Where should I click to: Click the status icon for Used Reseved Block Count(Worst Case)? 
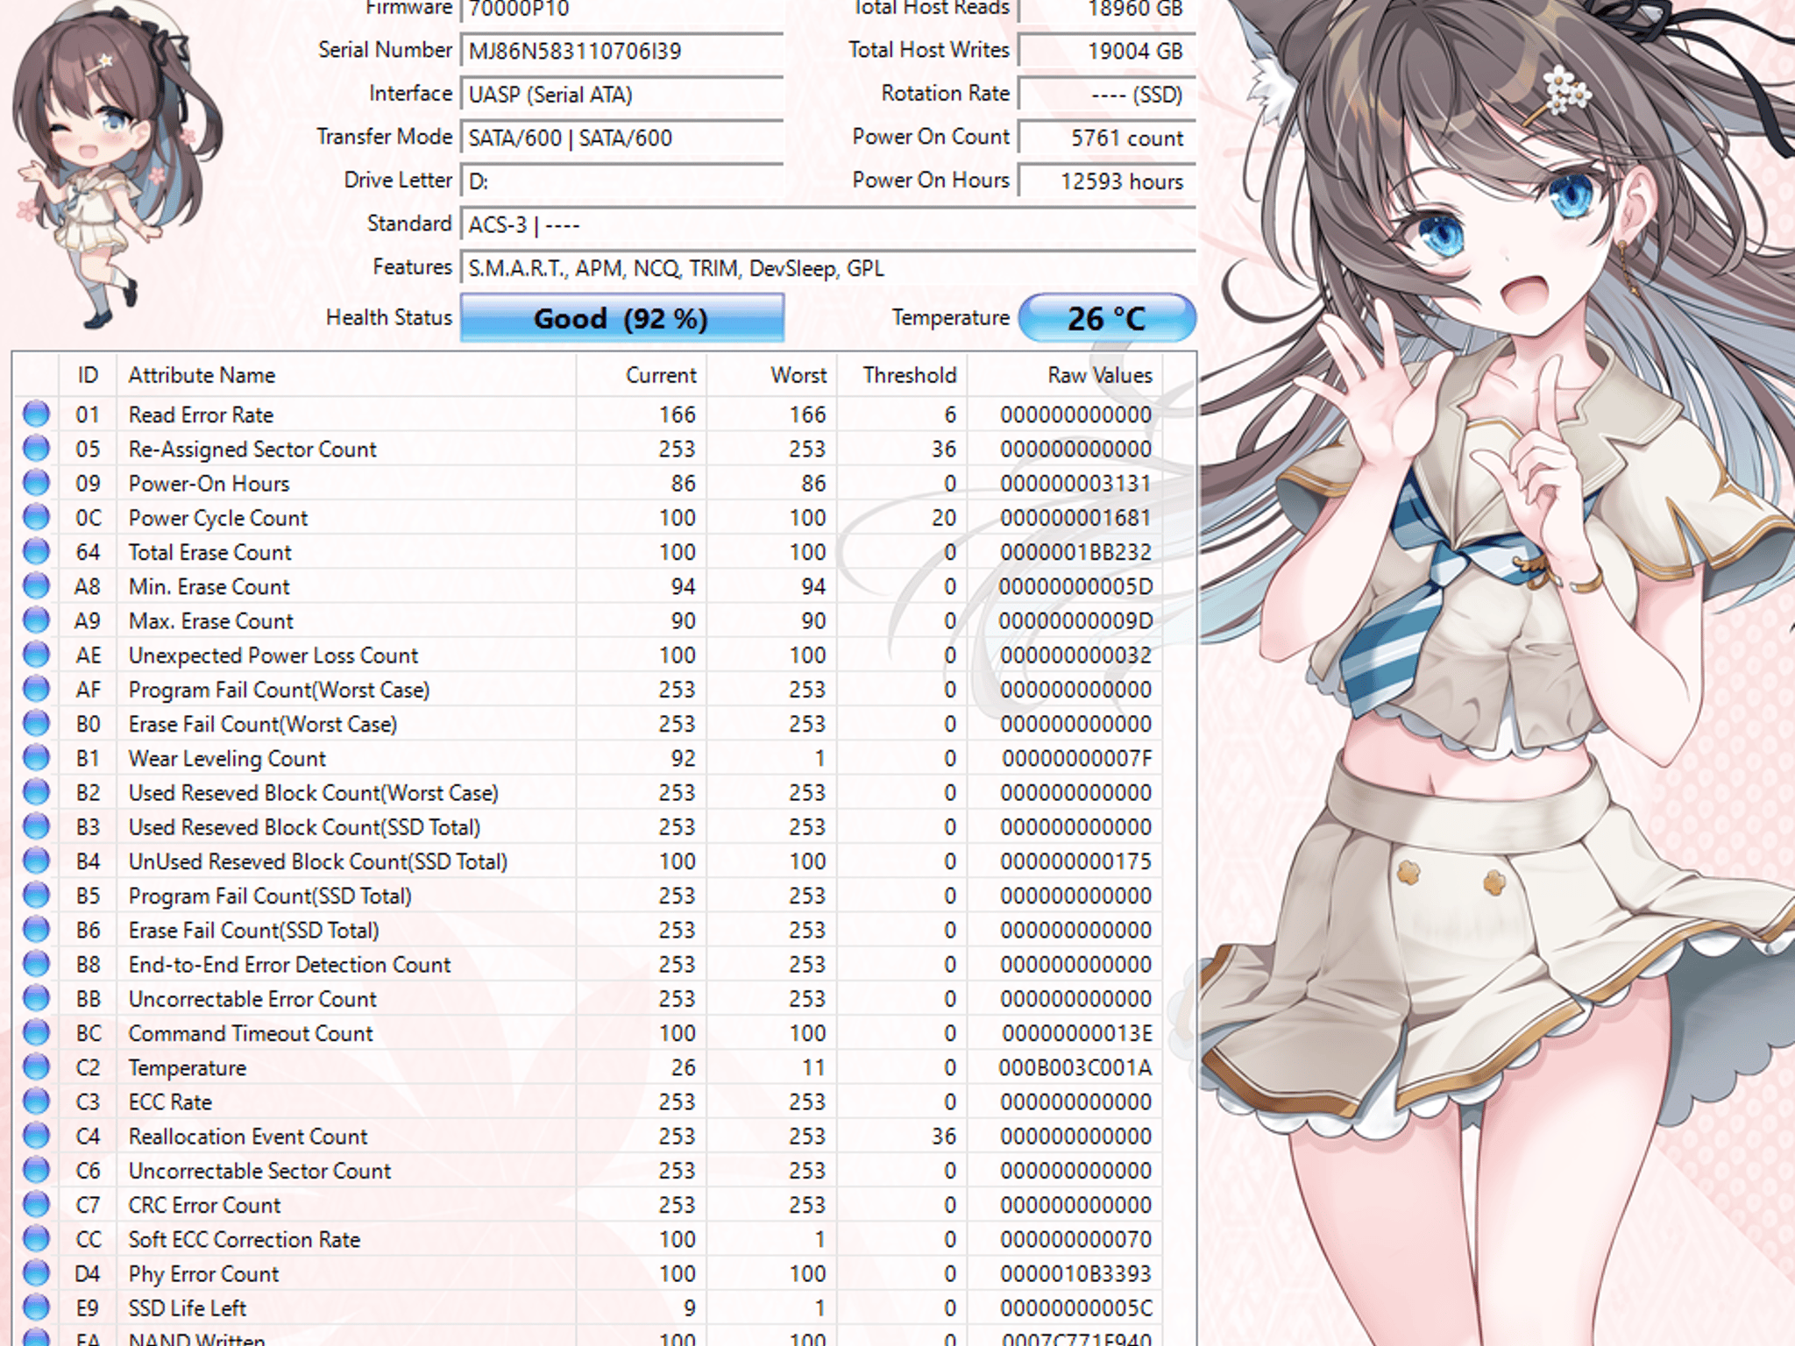[36, 791]
